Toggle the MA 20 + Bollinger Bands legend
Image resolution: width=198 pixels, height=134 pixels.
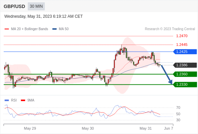(x=30, y=29)
